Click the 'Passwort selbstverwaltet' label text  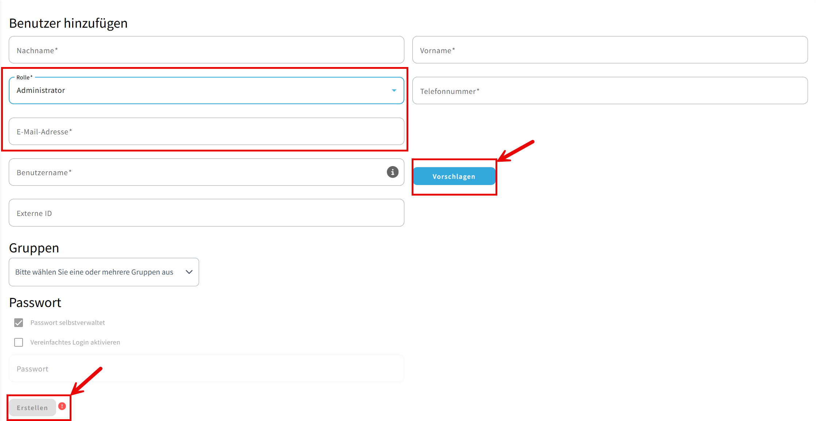[x=67, y=323]
